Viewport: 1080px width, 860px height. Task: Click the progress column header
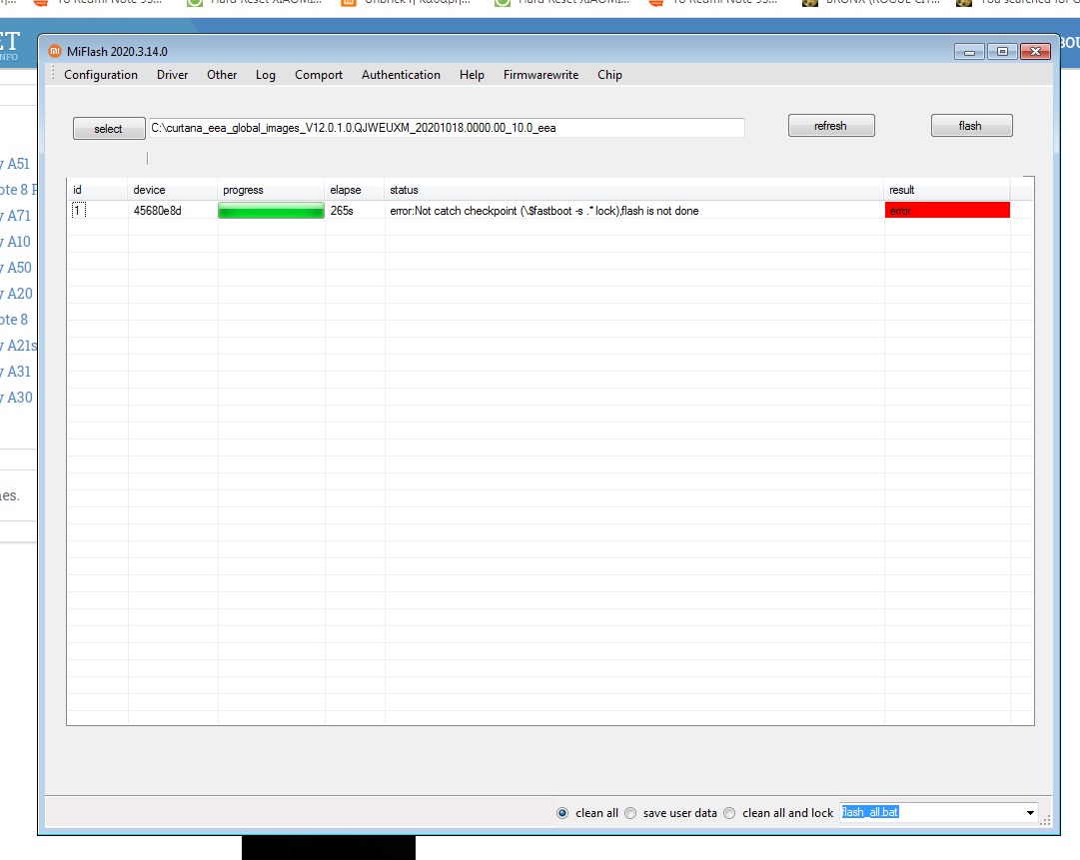click(x=271, y=190)
